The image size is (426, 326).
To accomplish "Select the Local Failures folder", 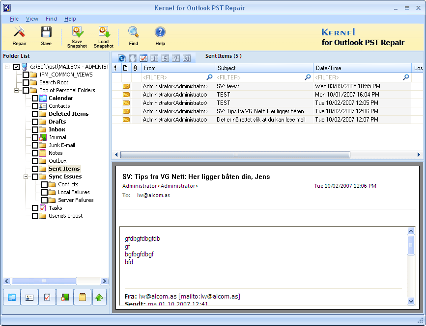I will click(74, 192).
